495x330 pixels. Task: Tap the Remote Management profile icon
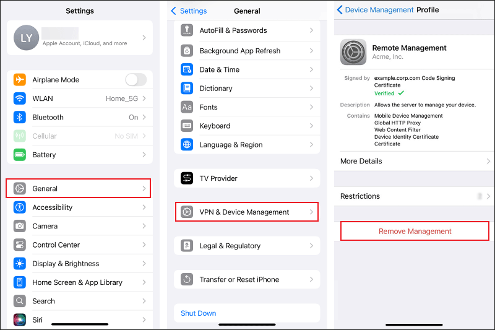[353, 52]
